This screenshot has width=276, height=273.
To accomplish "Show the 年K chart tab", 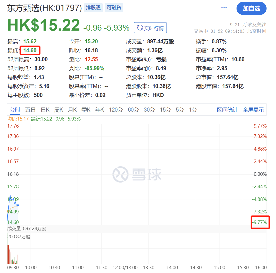I will (99, 110).
